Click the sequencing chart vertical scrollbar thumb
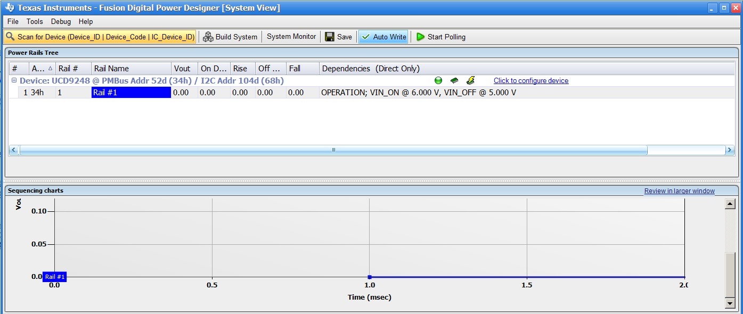The image size is (743, 314). click(x=730, y=275)
